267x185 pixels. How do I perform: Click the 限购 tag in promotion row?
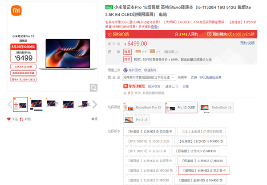[x=128, y=60]
